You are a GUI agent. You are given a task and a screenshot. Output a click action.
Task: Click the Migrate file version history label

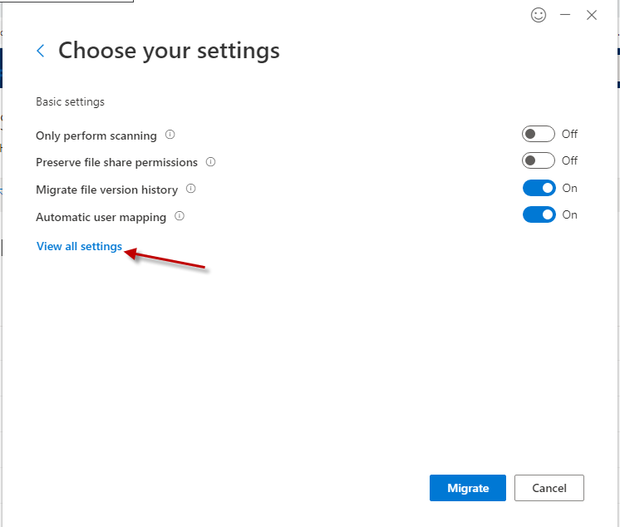pos(106,190)
